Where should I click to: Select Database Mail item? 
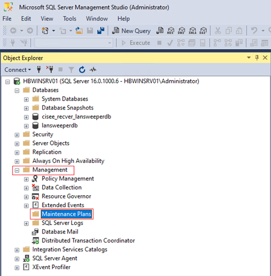tap(60, 231)
